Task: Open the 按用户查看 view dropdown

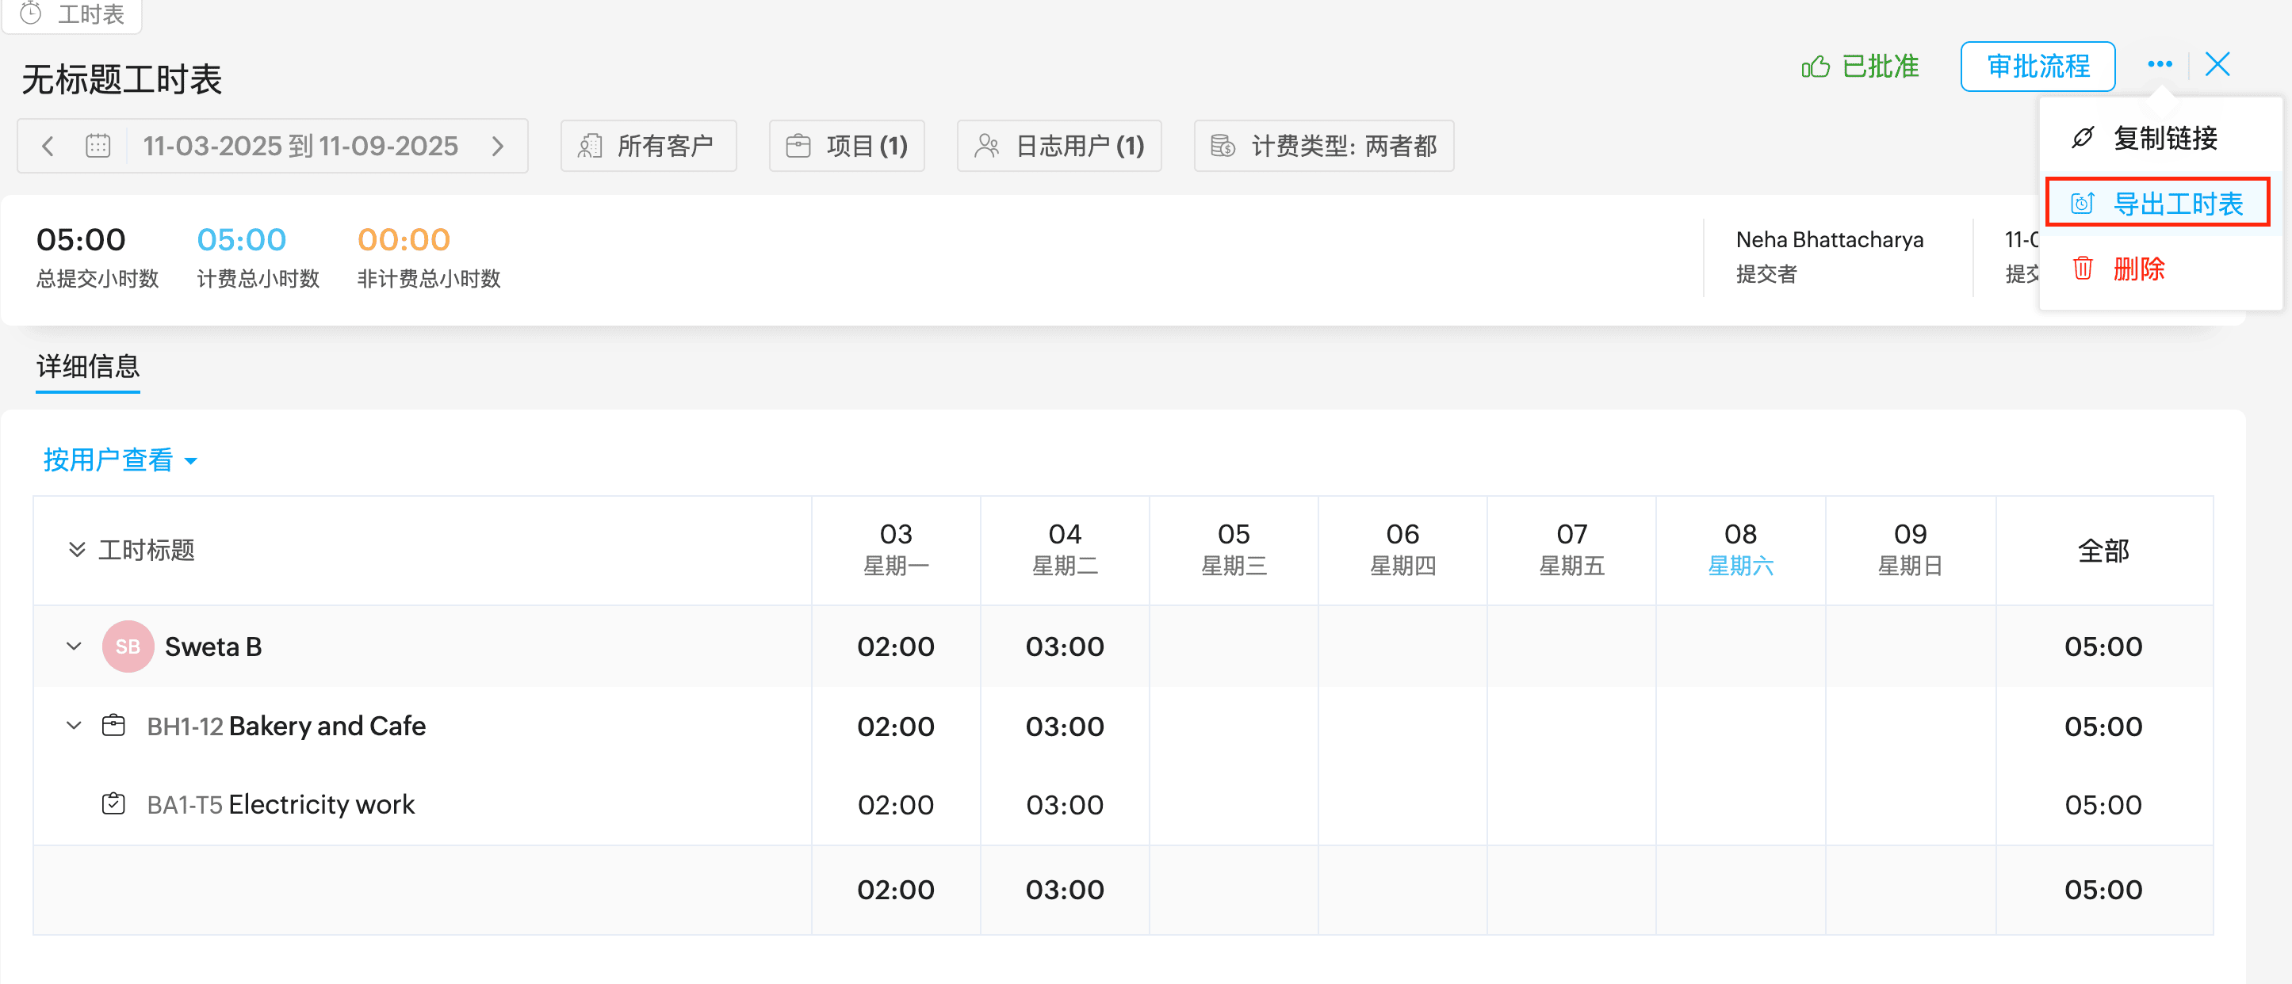Action: click(x=119, y=460)
